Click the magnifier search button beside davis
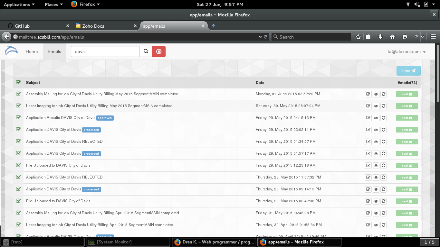440x247 pixels. 146,51
